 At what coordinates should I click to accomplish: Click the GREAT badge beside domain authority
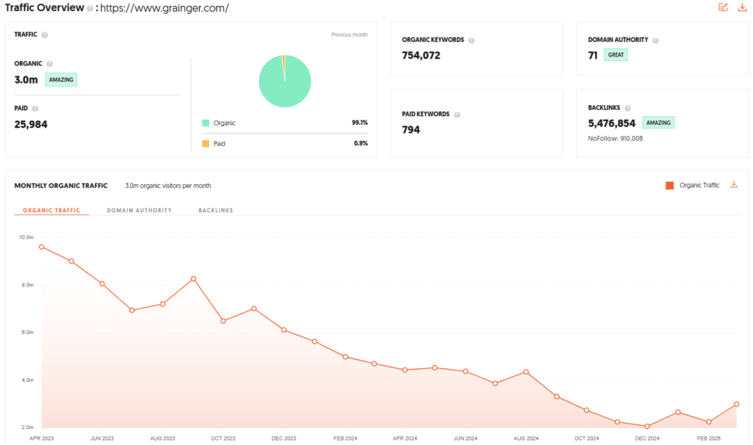(x=615, y=54)
